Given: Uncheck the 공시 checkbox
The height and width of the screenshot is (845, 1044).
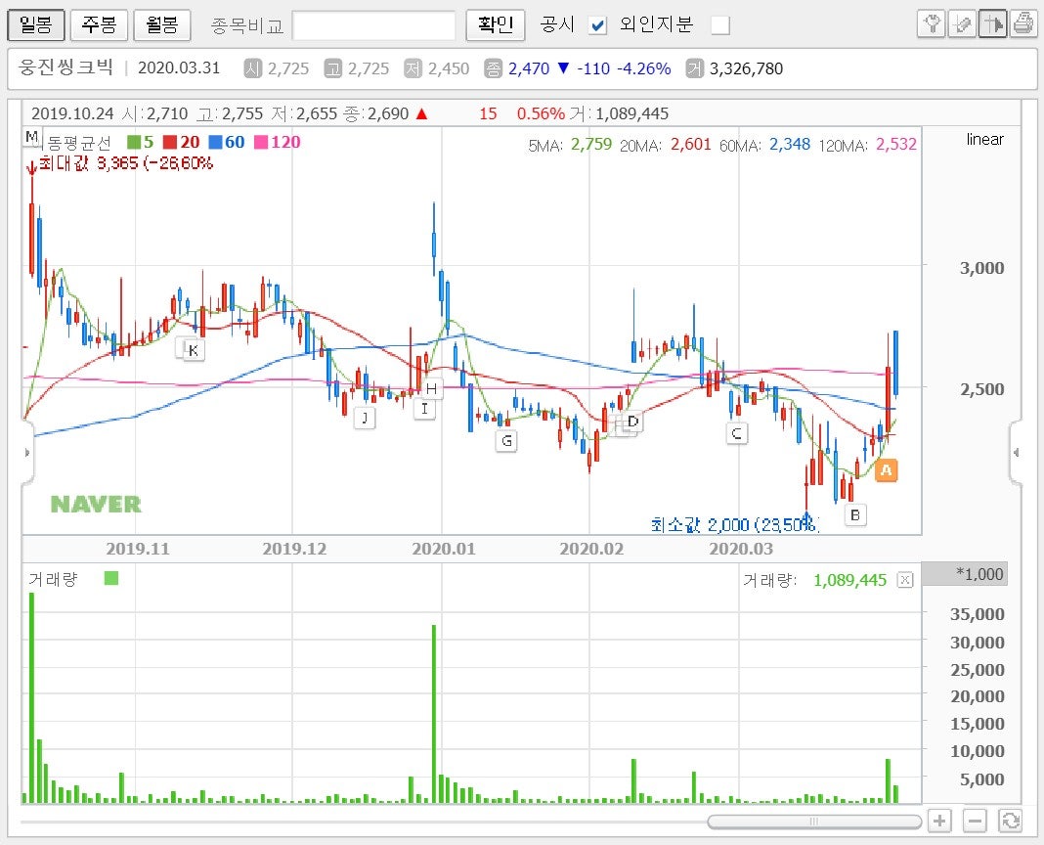Looking at the screenshot, I should coord(597,25).
